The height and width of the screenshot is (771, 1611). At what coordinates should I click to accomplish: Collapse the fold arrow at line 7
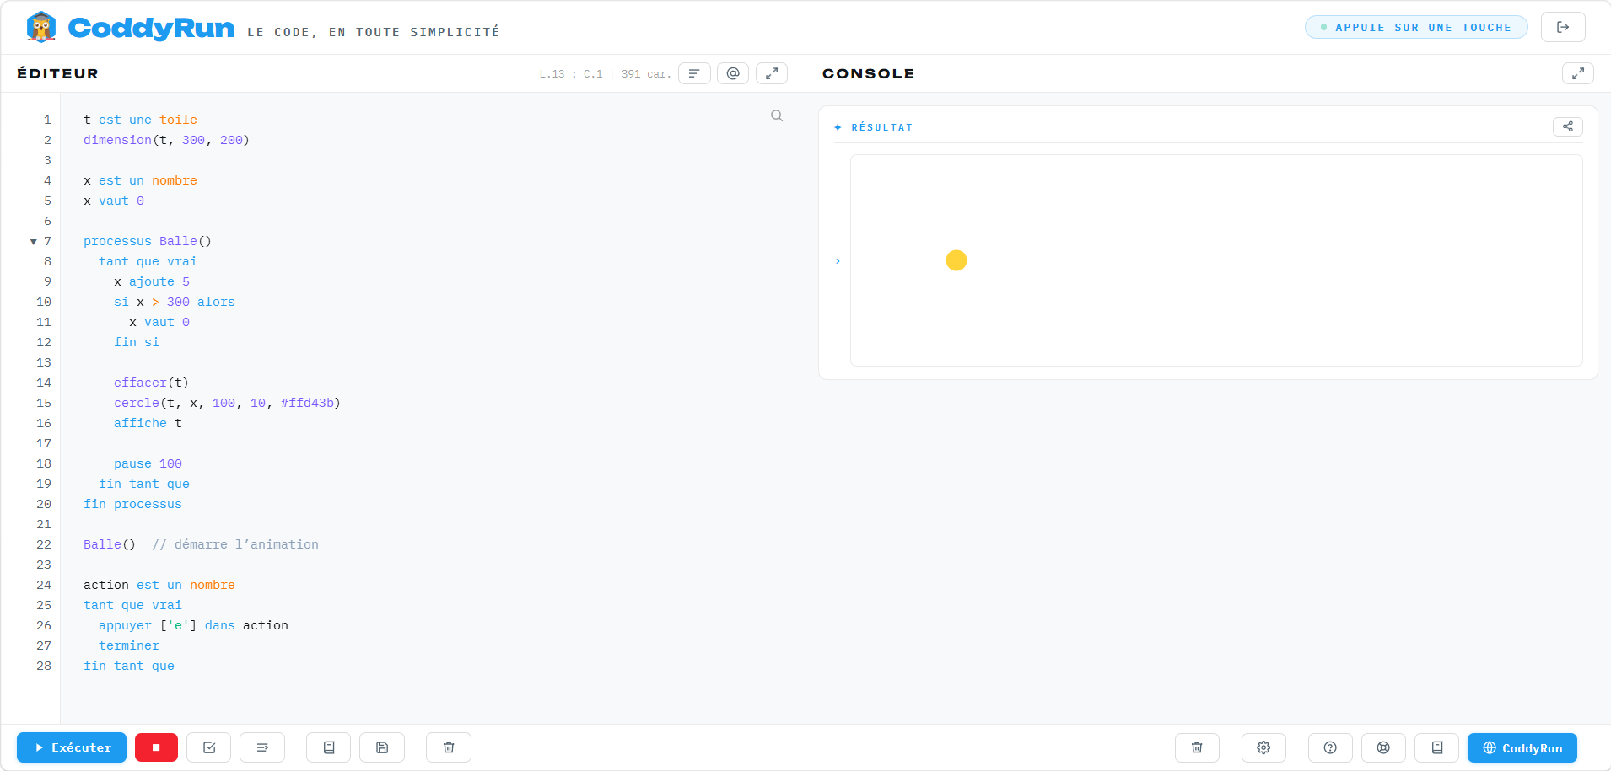click(x=34, y=242)
